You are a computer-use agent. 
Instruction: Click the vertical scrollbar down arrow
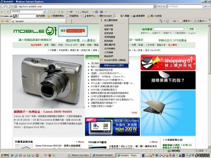[x=209, y=147]
